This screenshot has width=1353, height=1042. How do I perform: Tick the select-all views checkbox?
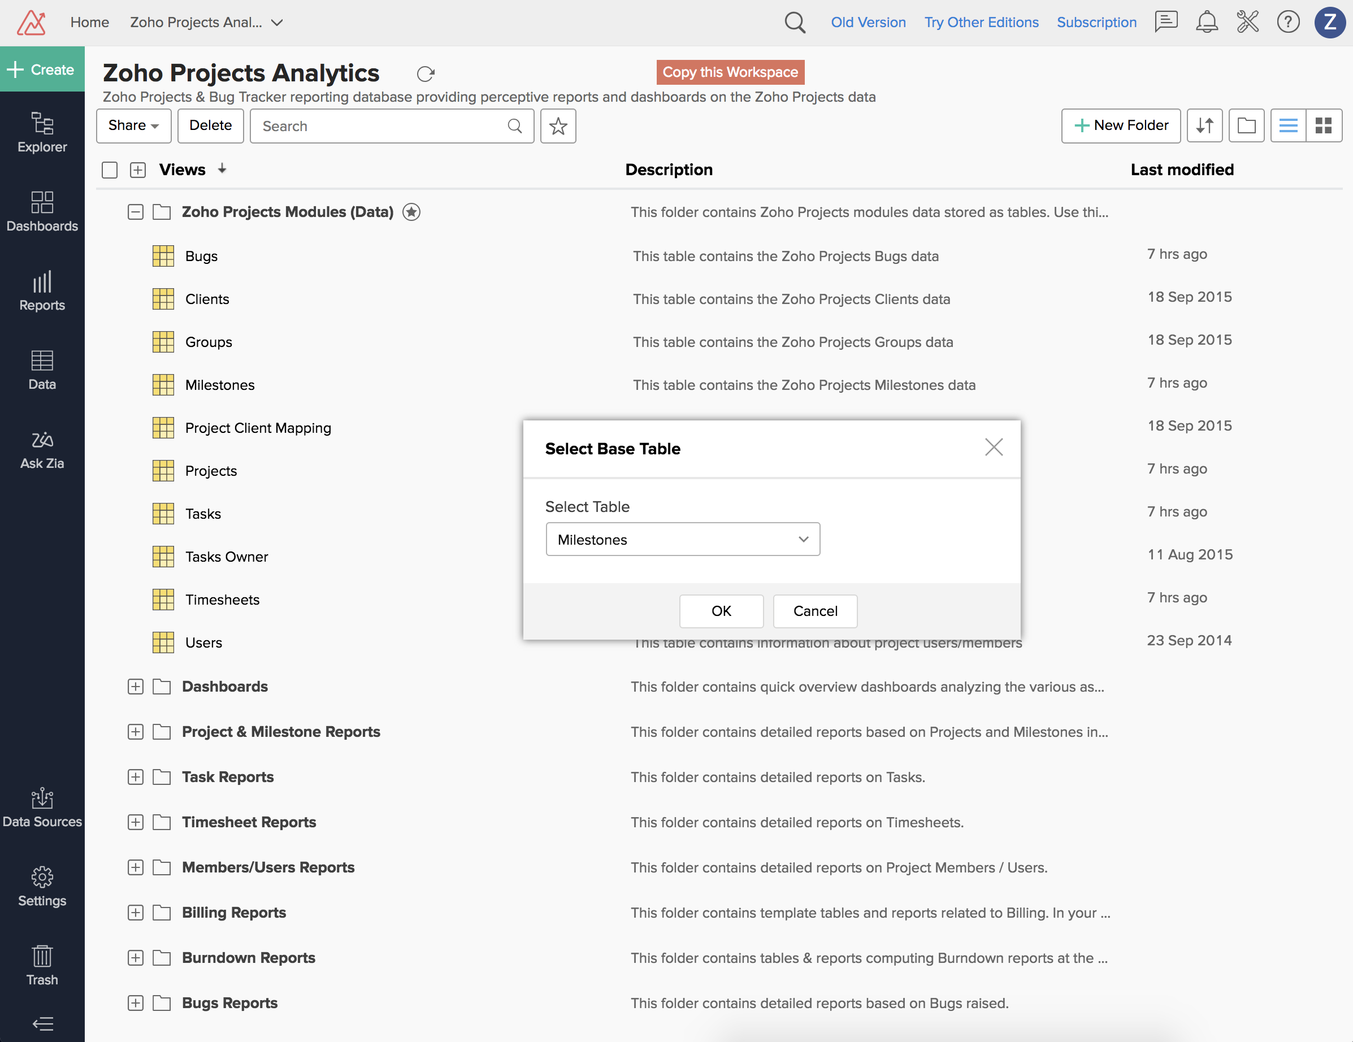coord(110,170)
